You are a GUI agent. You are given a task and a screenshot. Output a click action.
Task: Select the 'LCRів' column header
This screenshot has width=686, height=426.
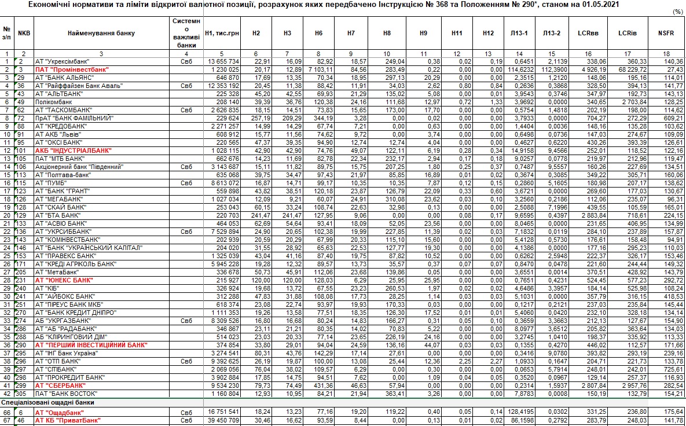pos(628,33)
